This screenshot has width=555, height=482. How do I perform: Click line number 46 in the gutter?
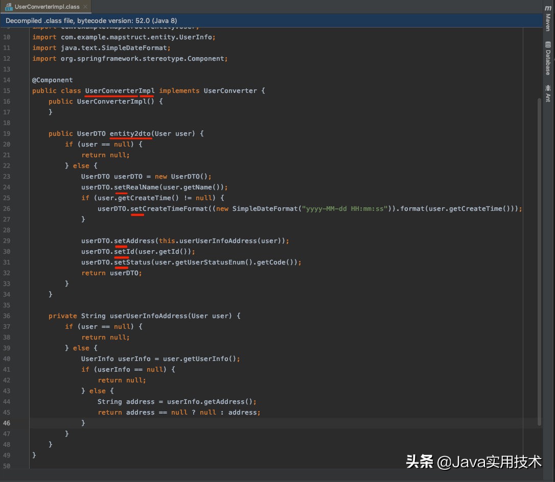[x=7, y=423]
